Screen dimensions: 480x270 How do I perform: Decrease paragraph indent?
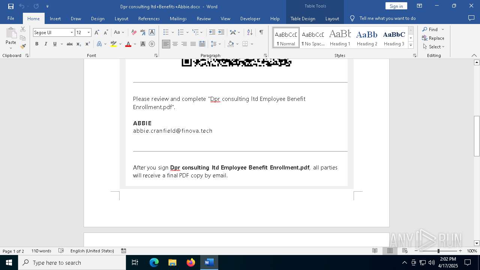coord(212,32)
